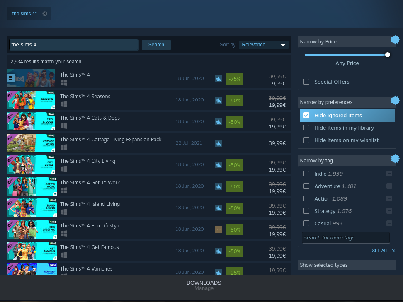Check the Casual tag filter
This screenshot has height=302, width=403.
click(306, 223)
